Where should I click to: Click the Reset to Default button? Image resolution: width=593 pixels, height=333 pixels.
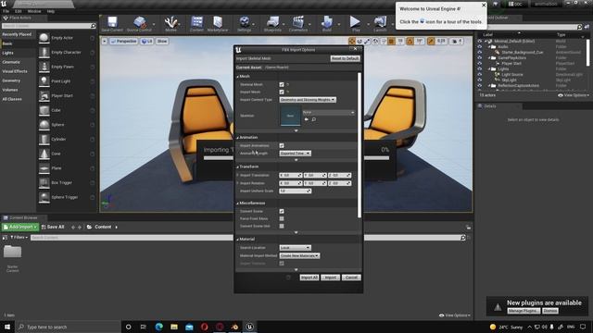[345, 58]
